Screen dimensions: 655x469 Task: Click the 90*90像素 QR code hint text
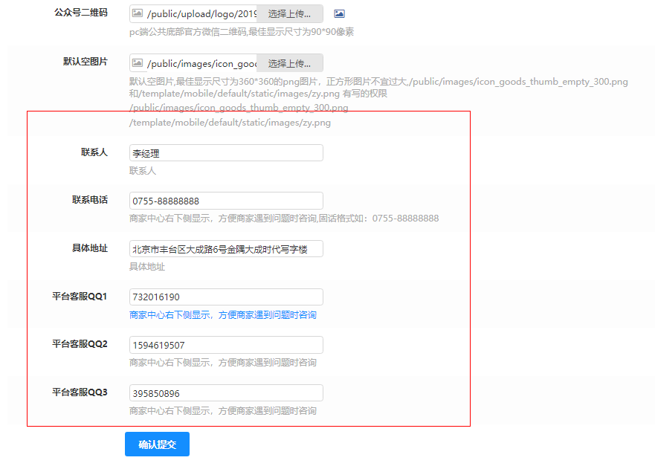pyautogui.click(x=241, y=32)
